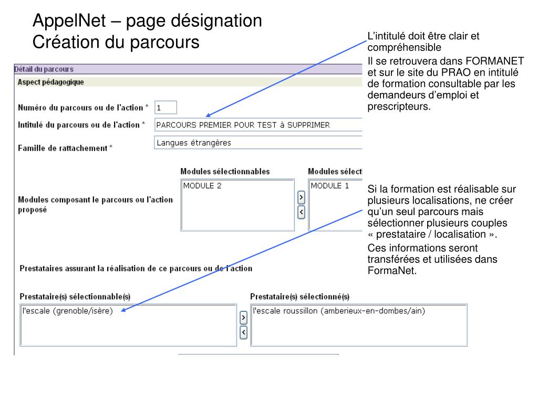Click the Aspect pédagogique section label
538x403 pixels.
coord(51,82)
